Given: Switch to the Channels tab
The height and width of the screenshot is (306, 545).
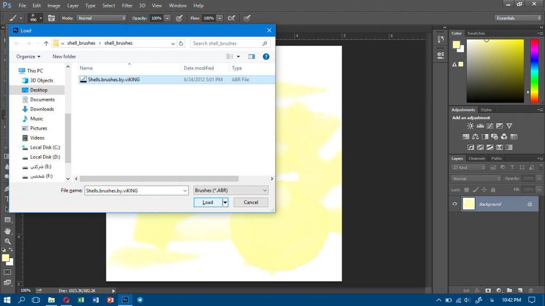Looking at the screenshot, I should pyautogui.click(x=476, y=158).
